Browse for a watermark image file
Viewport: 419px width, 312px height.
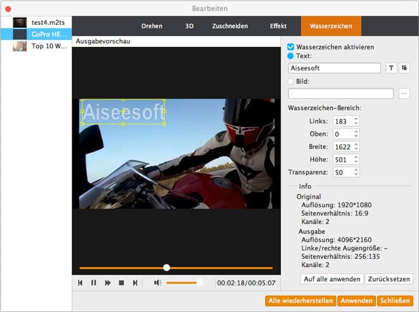404,94
